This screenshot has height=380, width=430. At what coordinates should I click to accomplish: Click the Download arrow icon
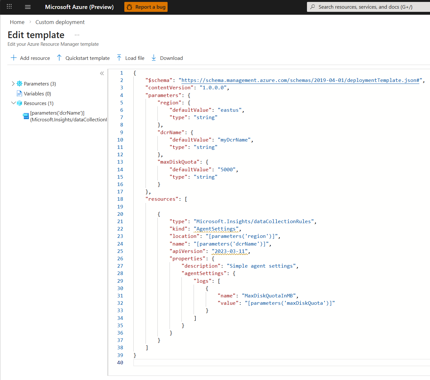tap(154, 58)
